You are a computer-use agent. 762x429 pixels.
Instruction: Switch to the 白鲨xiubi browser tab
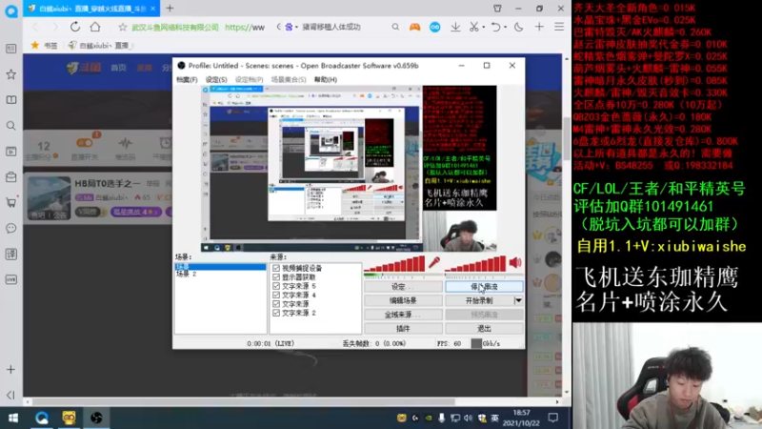tap(90, 9)
